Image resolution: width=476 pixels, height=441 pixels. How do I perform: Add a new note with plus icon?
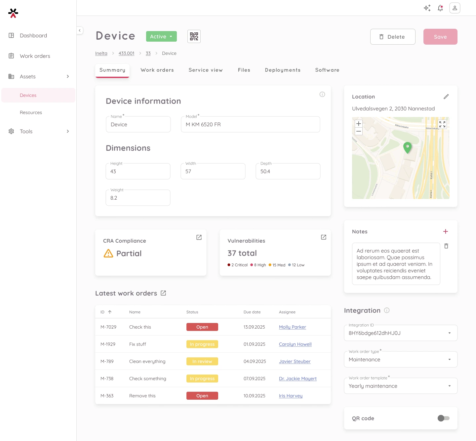446,231
